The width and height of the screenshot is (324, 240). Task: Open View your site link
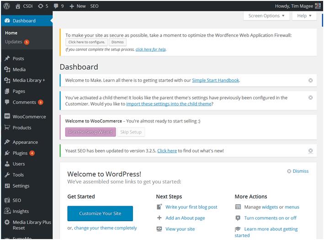tap(180, 229)
